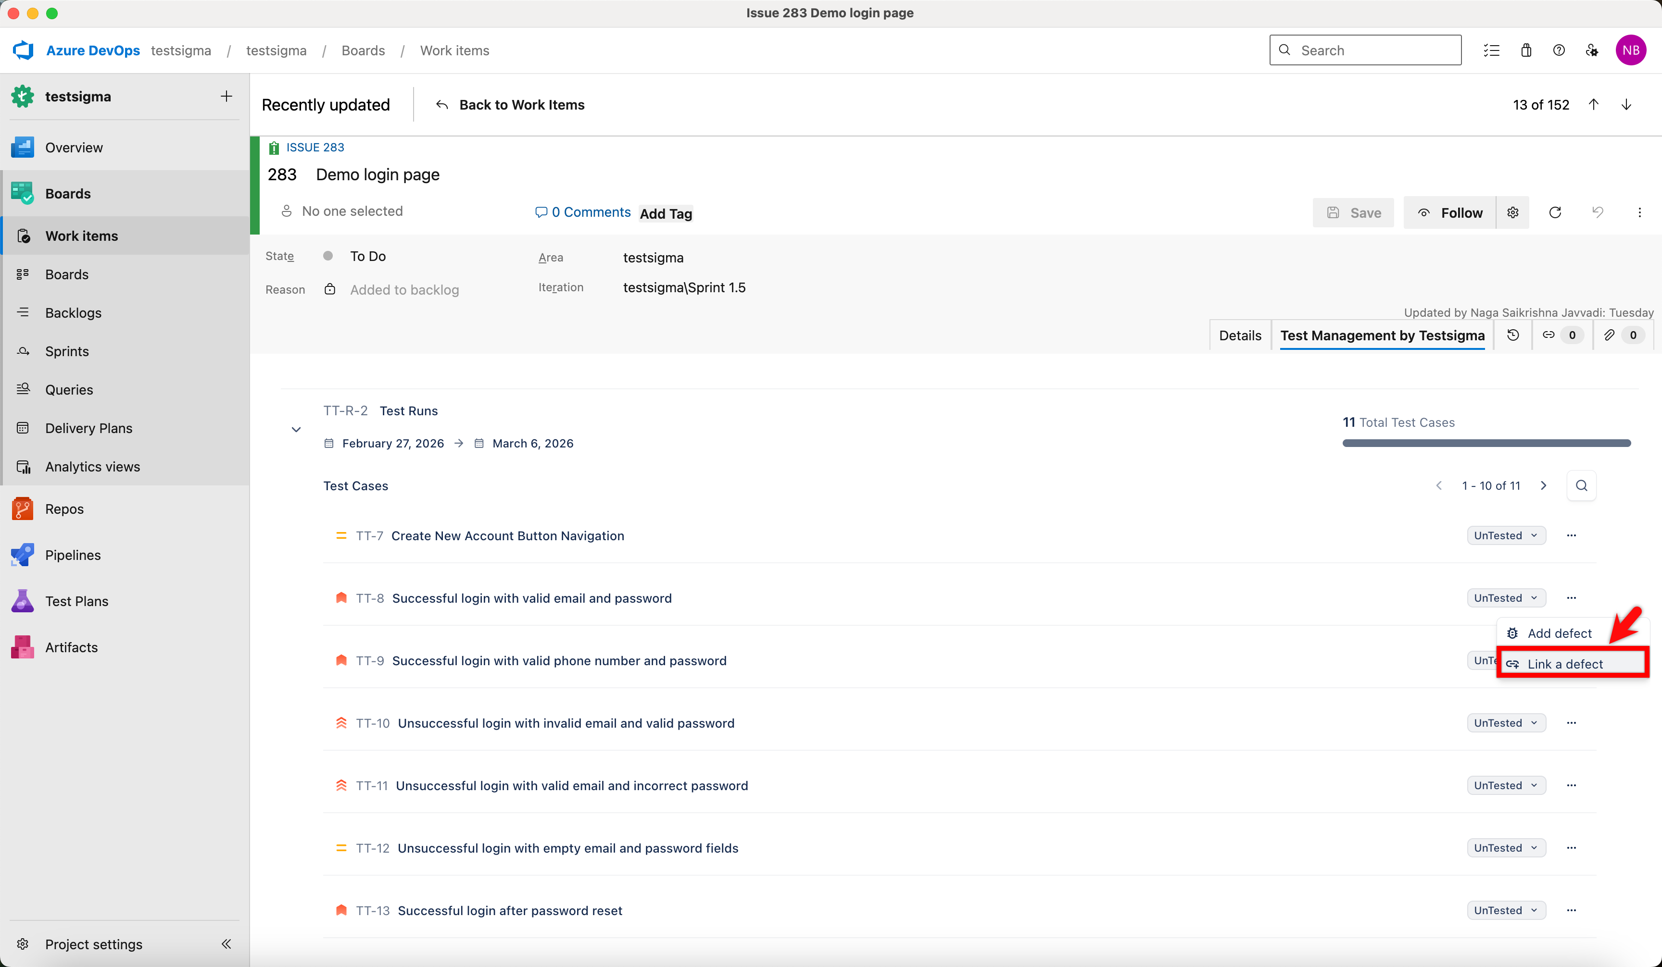Click Back to Work Items button
Screen dimensions: 1662x967
pos(510,105)
